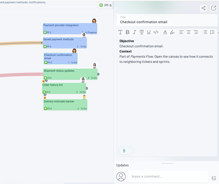Click the 'In Progress' status on PF-2
This screenshot has width=219, height=184.
91,32
